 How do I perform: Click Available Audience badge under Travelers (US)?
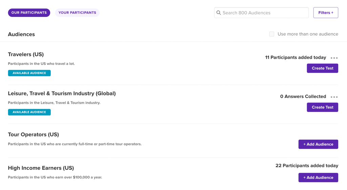tap(29, 73)
